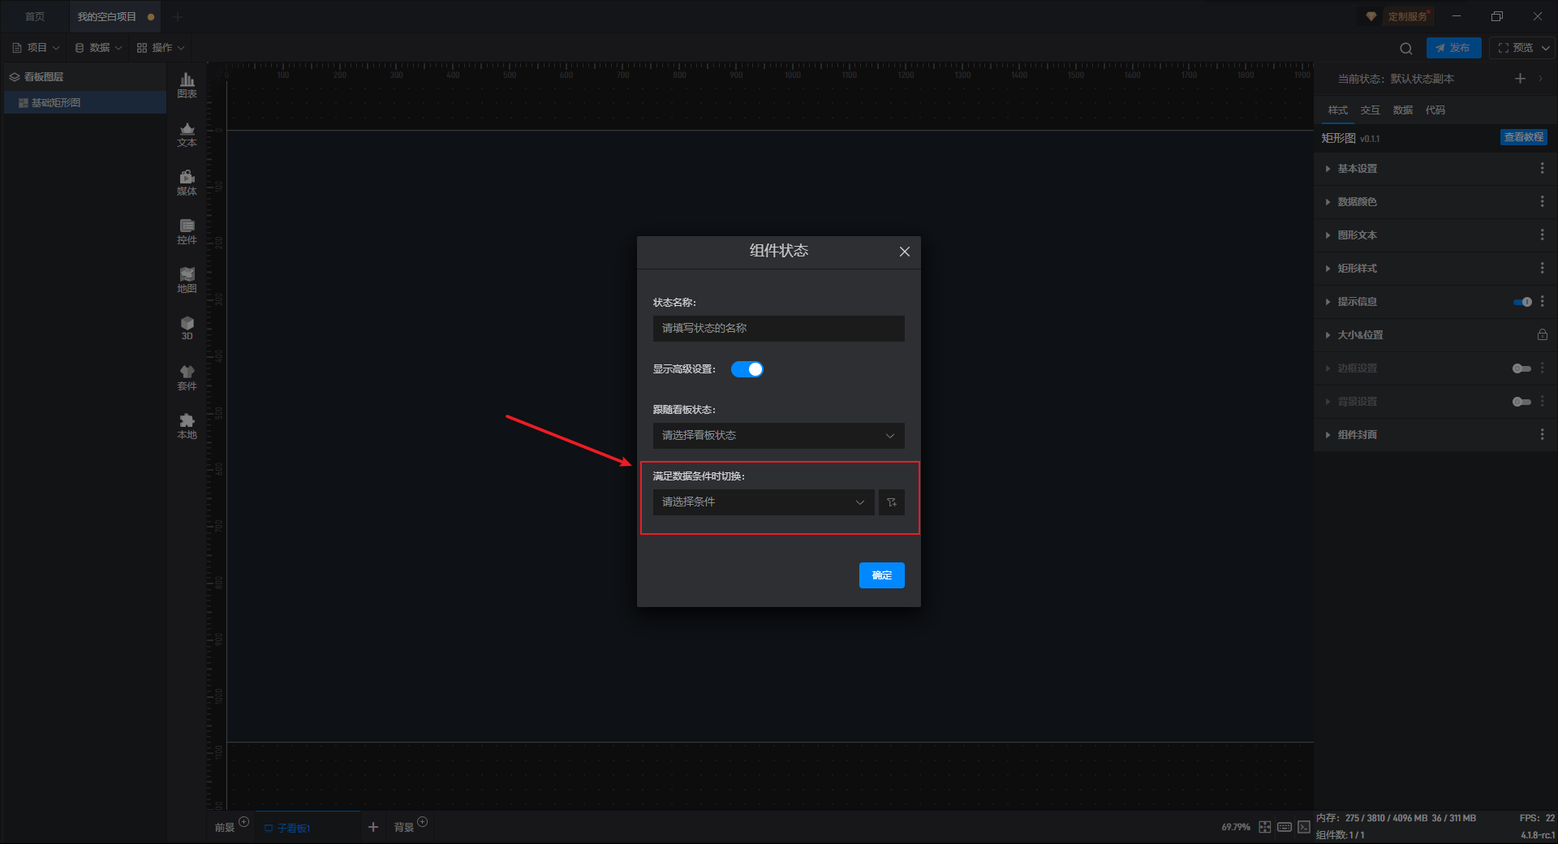This screenshot has height=844, width=1558.
Task: Switch to the 代码 tab
Action: point(1435,110)
